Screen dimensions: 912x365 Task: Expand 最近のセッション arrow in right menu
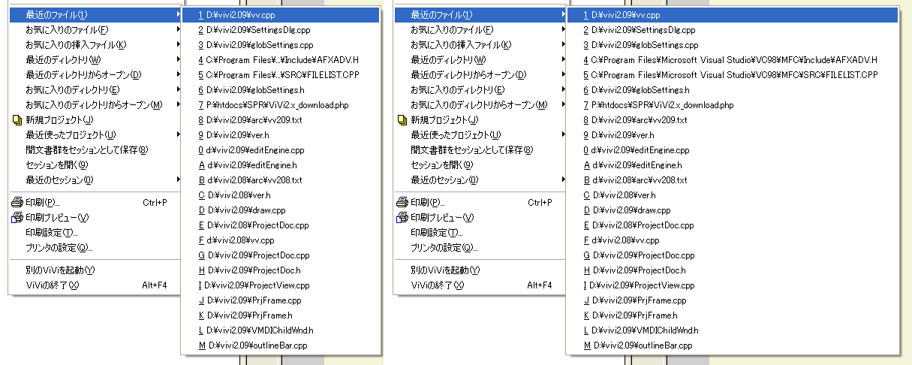click(563, 180)
